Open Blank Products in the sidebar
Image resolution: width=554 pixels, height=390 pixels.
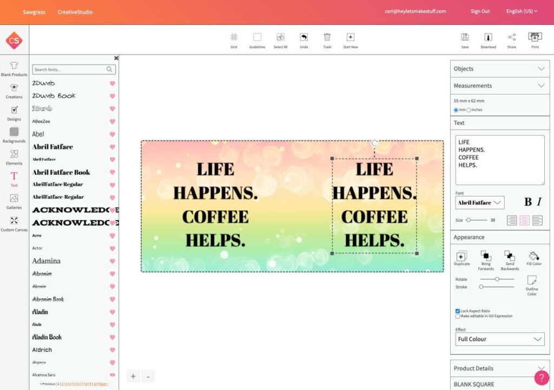14,69
